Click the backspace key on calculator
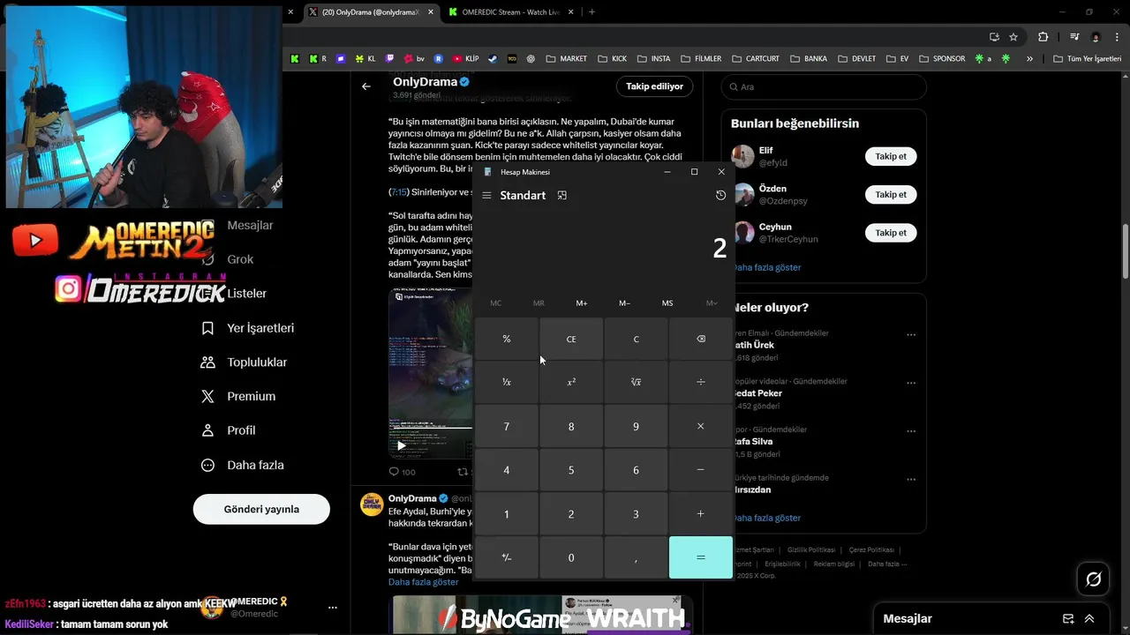This screenshot has height=635, width=1130. coord(701,339)
